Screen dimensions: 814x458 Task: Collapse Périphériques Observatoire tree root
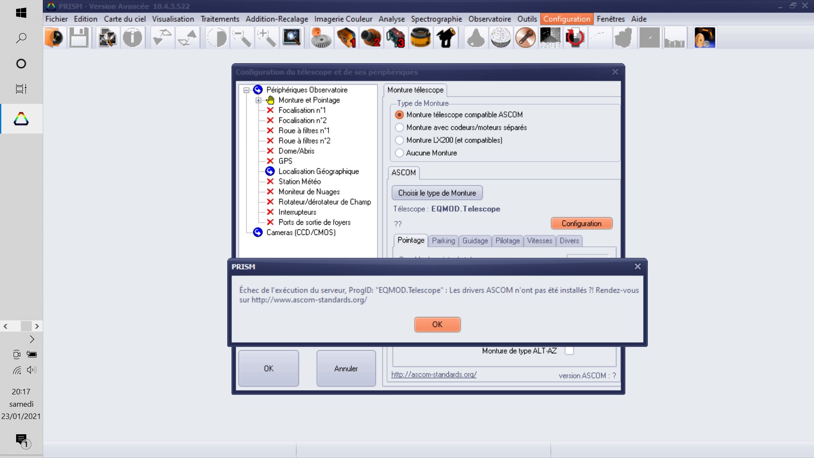(x=246, y=90)
